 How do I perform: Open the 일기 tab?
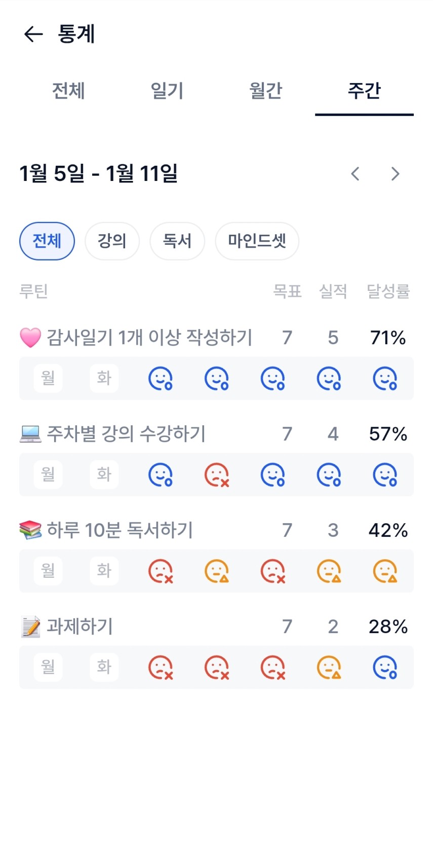pyautogui.click(x=167, y=91)
